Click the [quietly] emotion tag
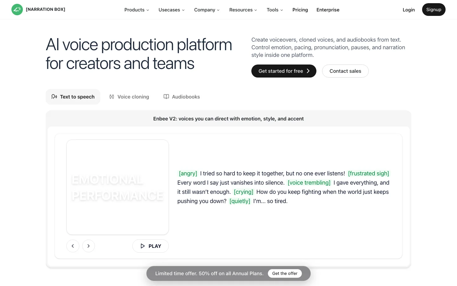Screen dimensions: 457x286 click(x=240, y=201)
